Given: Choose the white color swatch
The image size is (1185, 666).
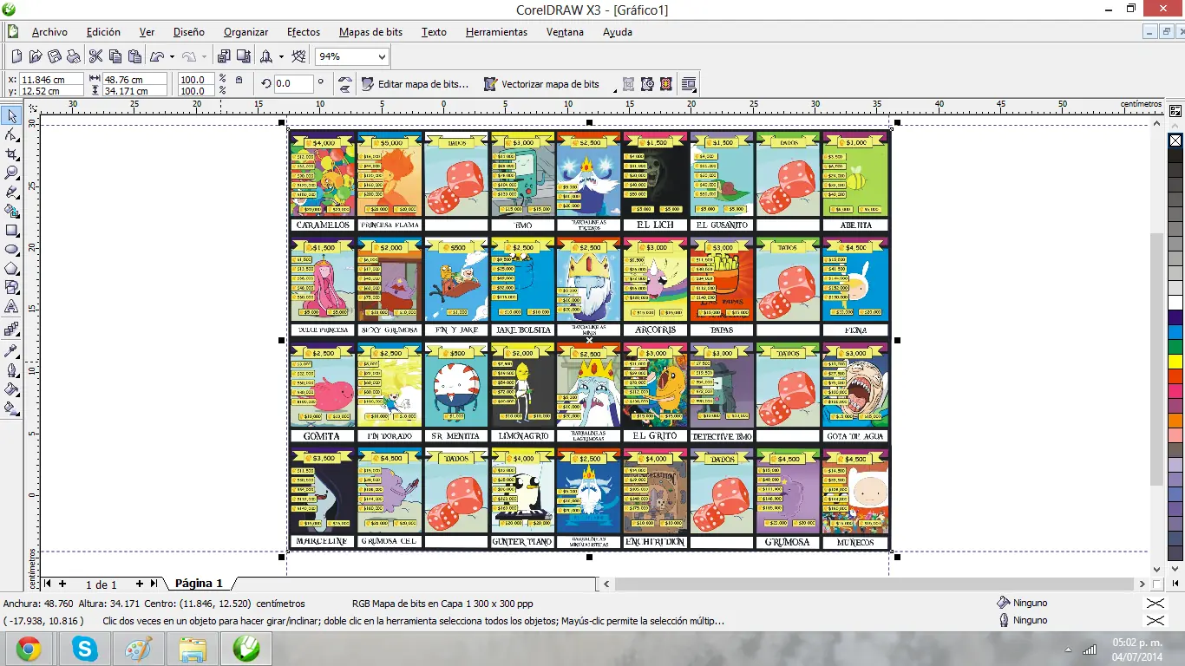Looking at the screenshot, I should (1175, 302).
